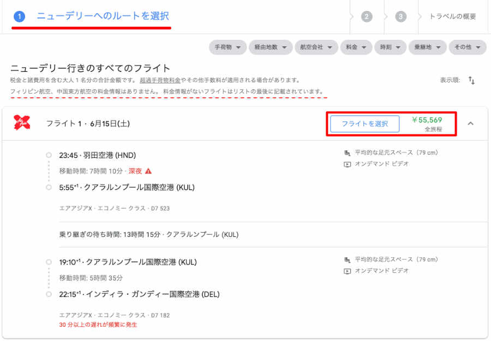Click エアアジアX D7 523 flight info

click(115, 209)
